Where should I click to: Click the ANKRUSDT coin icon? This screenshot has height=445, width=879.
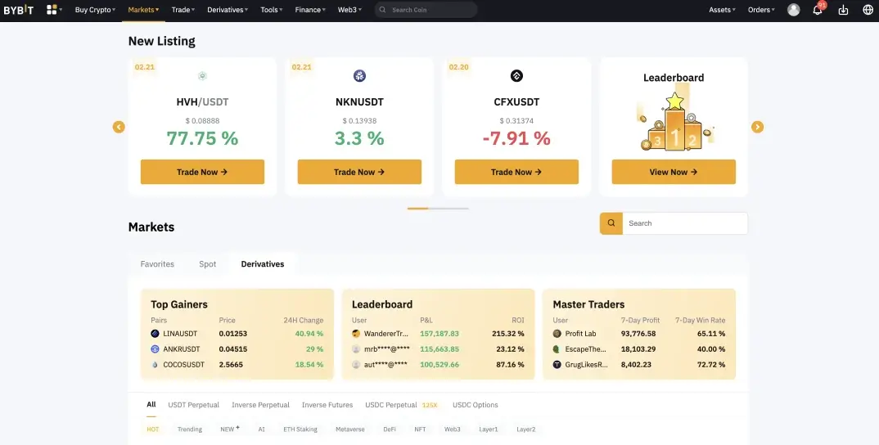[156, 349]
